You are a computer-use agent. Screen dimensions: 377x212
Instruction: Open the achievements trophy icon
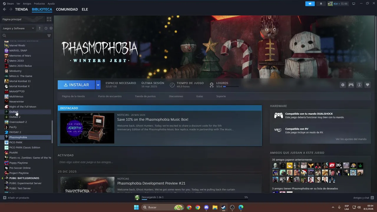pos(211,85)
